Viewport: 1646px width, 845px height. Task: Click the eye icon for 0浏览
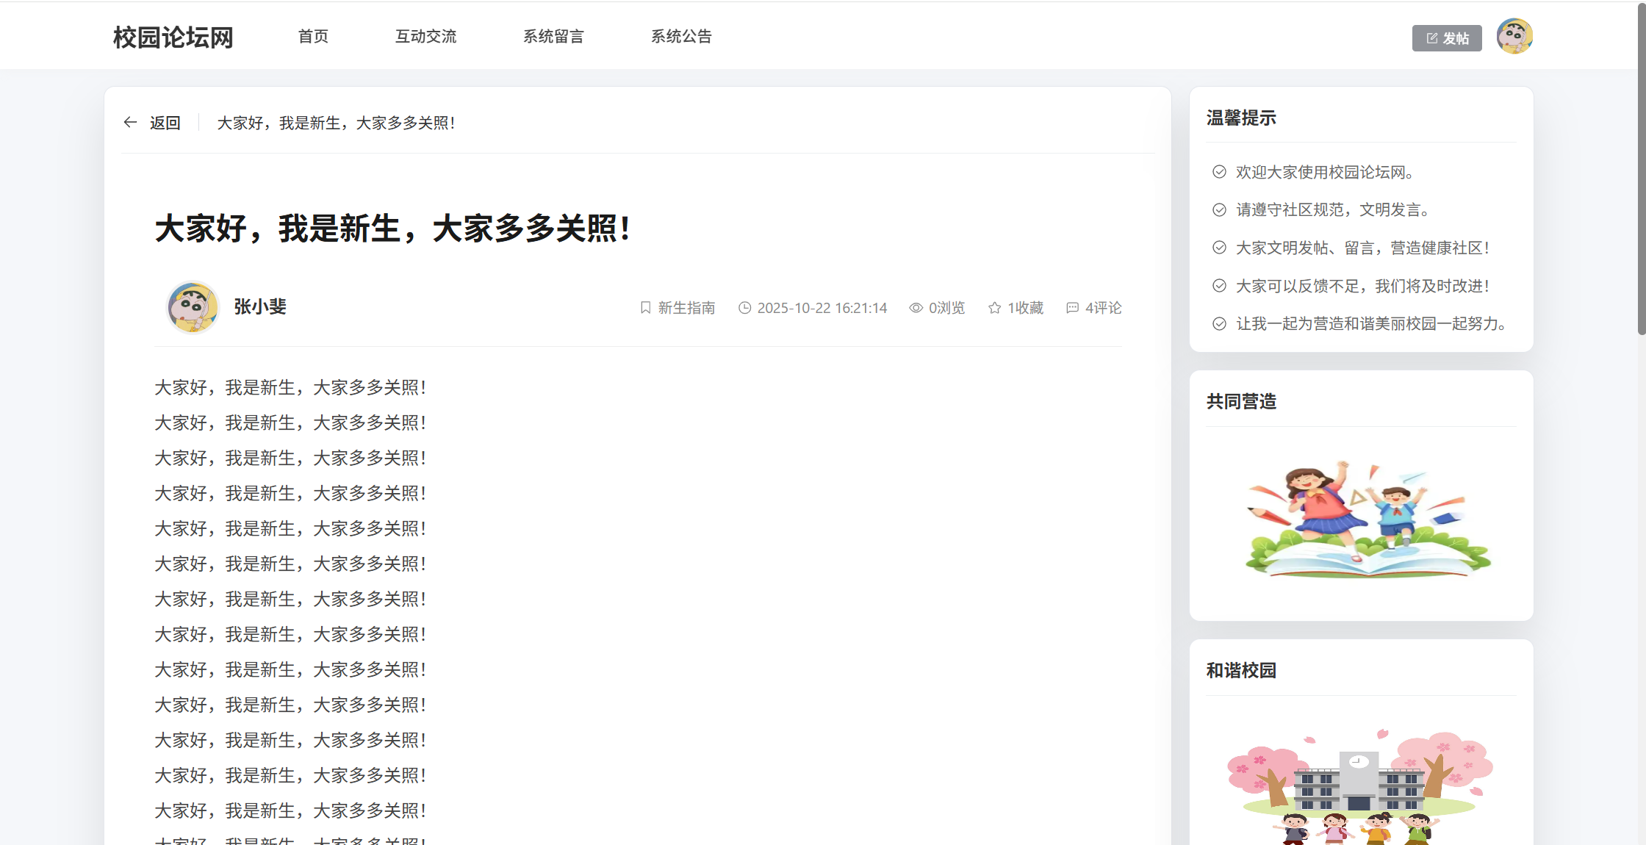click(x=916, y=308)
